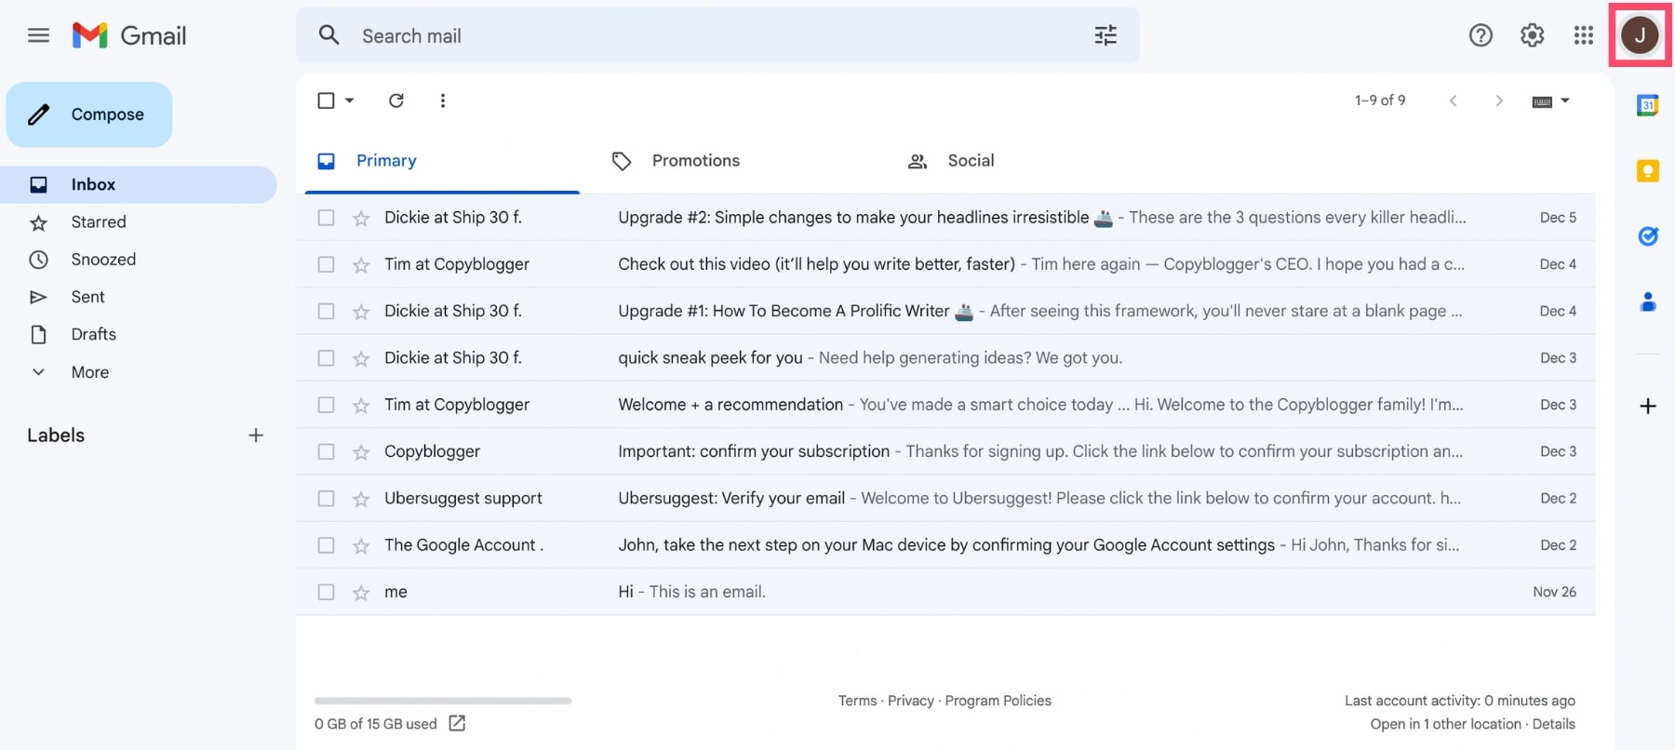Tick the select all checkbox
The width and height of the screenshot is (1675, 750).
tap(326, 100)
